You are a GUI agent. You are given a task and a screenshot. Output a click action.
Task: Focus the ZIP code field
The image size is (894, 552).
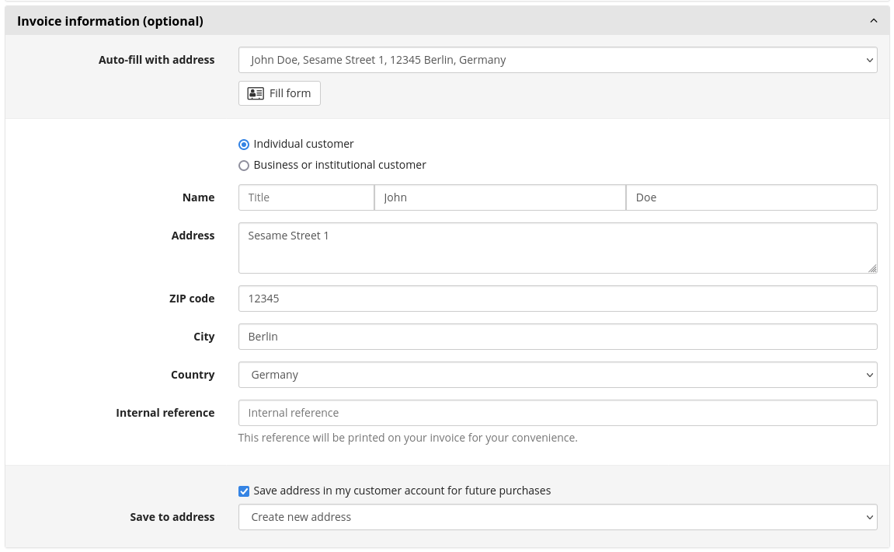pyautogui.click(x=557, y=299)
